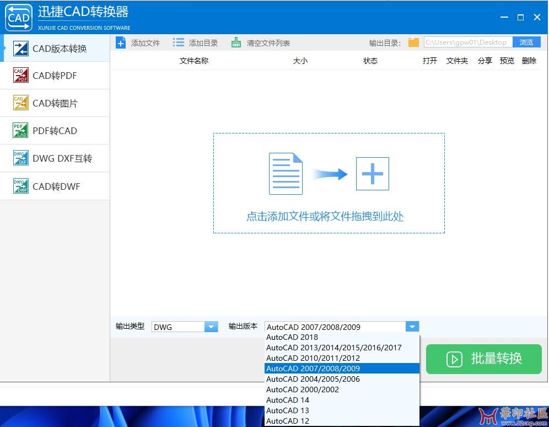Click the 预览 column header

pyautogui.click(x=507, y=61)
